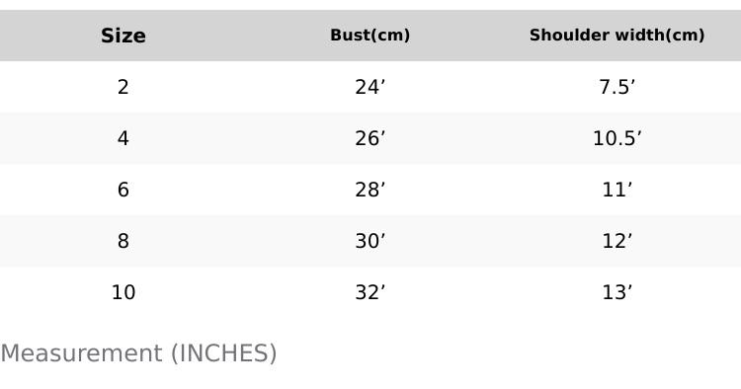This screenshot has width=741, height=389.
Task: Click the 12' shoulder width value
Action: tap(617, 241)
